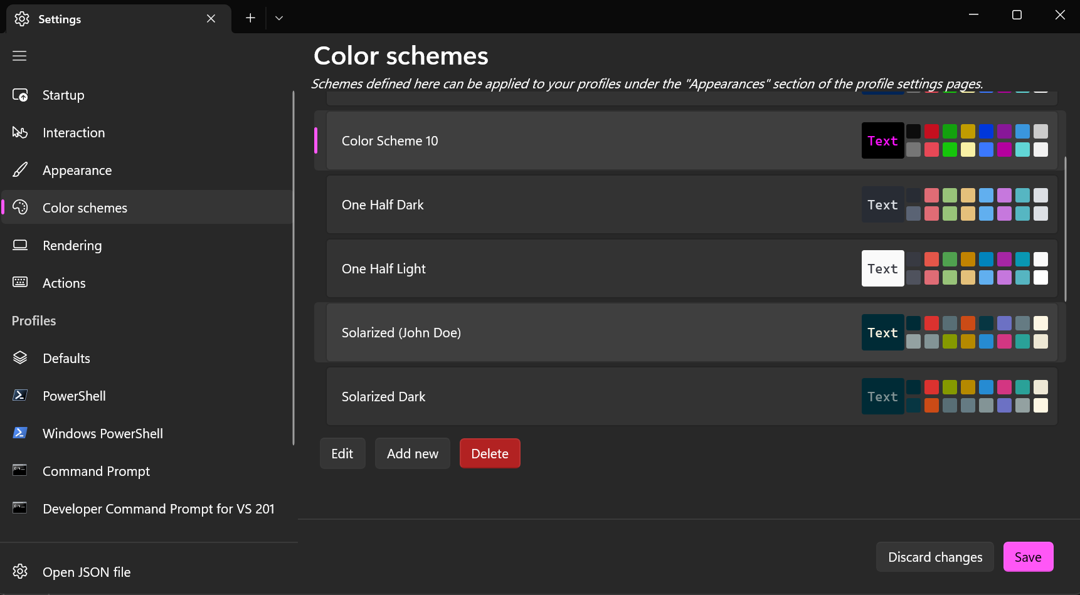Open the Open JSON file item
The width and height of the screenshot is (1080, 595).
(x=147, y=572)
